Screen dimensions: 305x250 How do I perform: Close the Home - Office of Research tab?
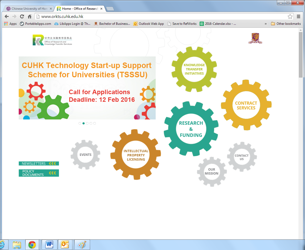tap(101, 9)
